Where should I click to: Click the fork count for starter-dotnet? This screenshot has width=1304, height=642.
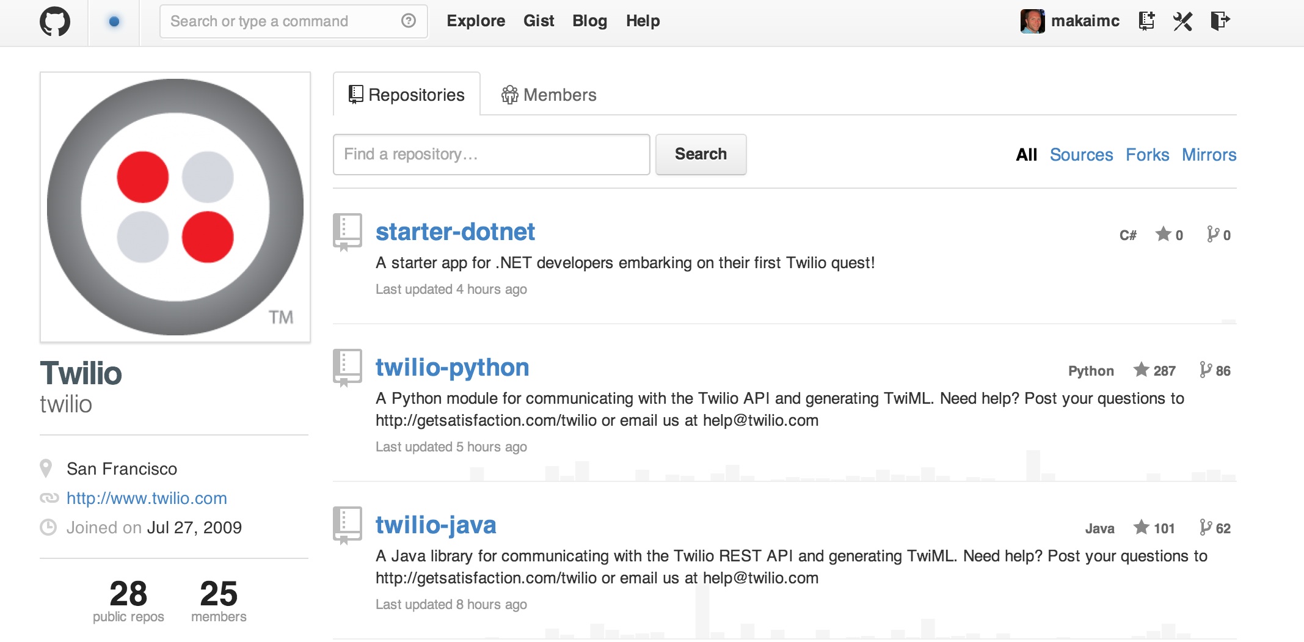coord(1218,235)
